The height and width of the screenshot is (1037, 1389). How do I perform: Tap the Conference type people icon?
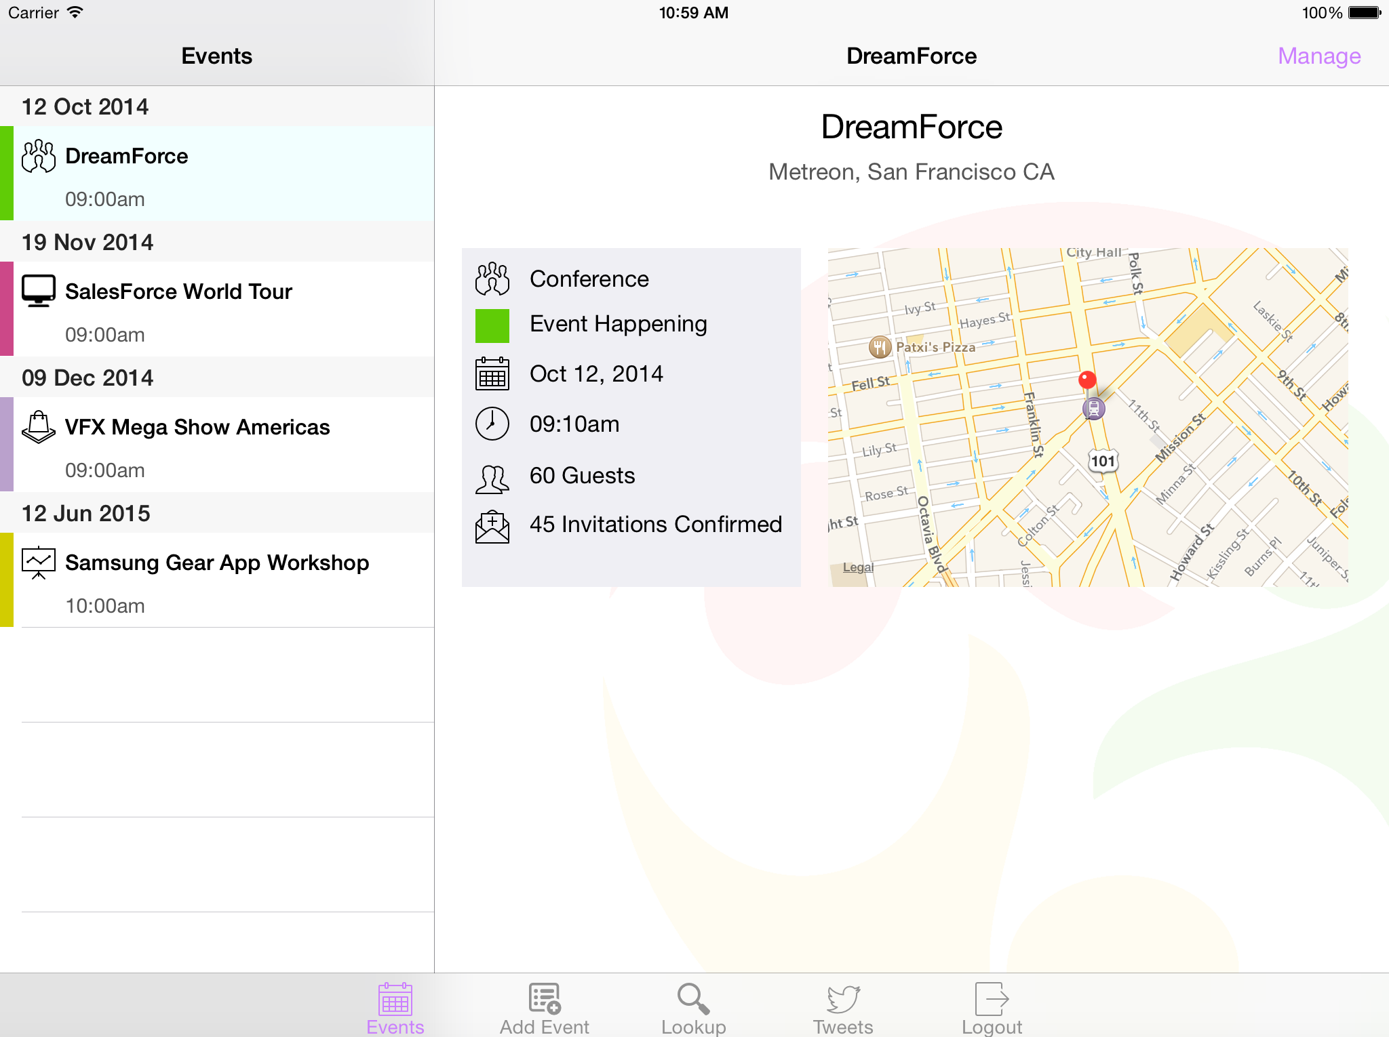pos(492,279)
